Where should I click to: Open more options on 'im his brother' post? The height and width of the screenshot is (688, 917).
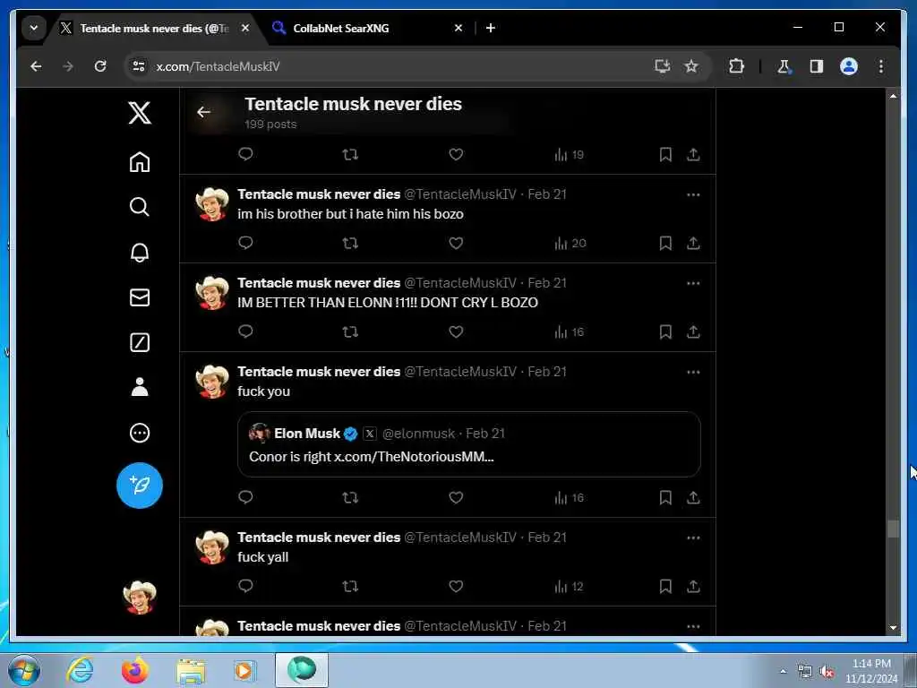pos(693,194)
